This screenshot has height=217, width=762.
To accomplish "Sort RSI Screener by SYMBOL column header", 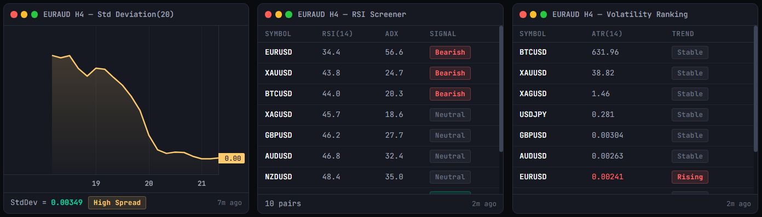I will [278, 34].
